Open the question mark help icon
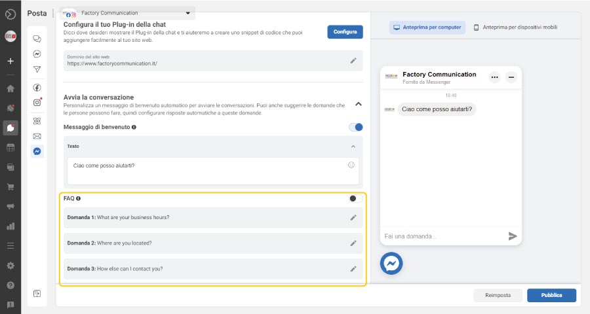Screen dimensions: 590x314 (x=10, y=285)
